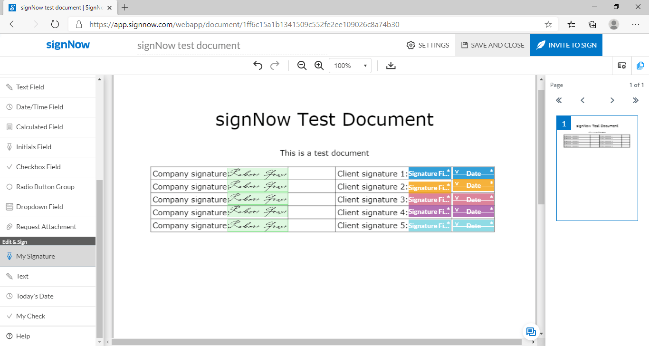Select the purple Signature Field for Client 4

(429, 211)
